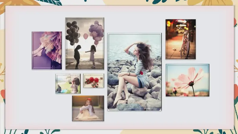The image size is (238, 134).
Task: Select the woman sitting on rocks photo
Action: [x=134, y=72]
